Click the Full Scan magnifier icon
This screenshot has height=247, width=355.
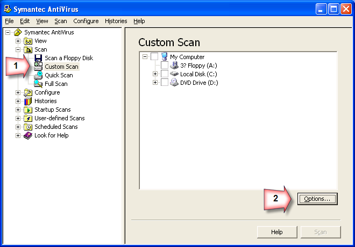[x=38, y=84]
